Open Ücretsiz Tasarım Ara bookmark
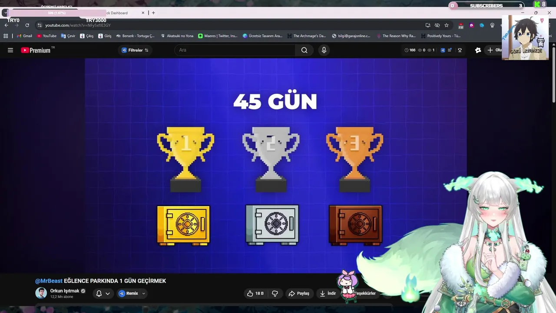The height and width of the screenshot is (313, 556). (x=262, y=36)
